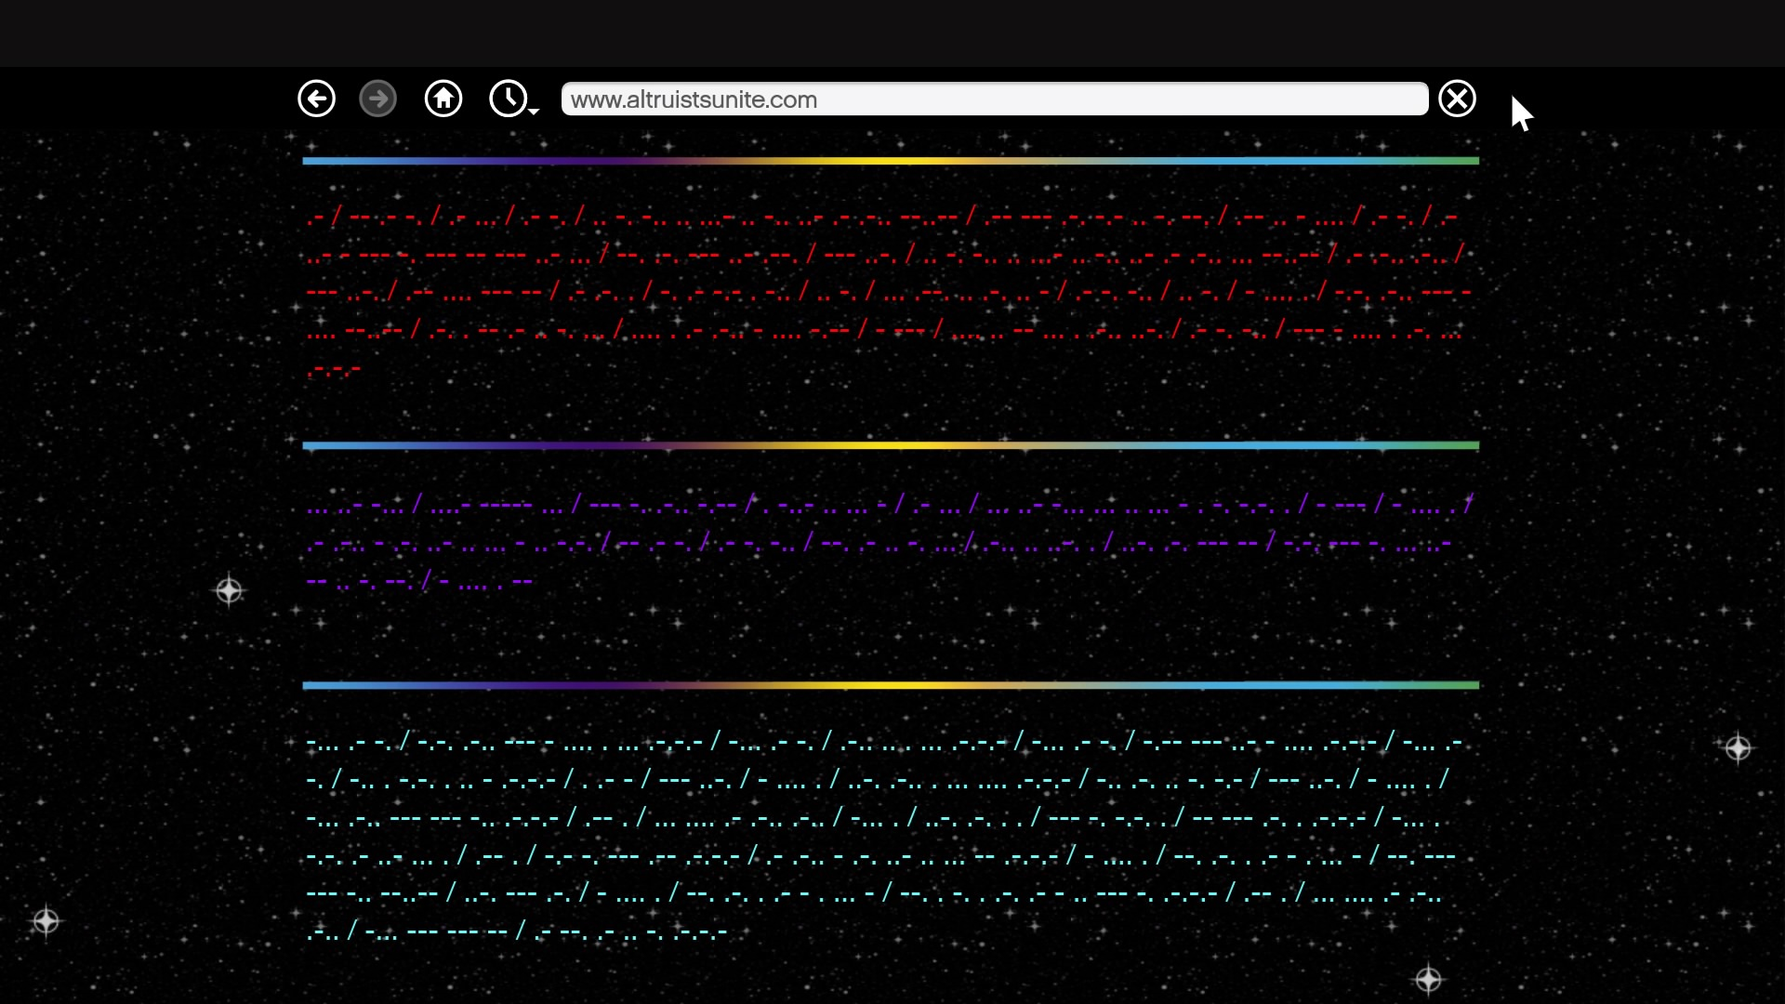Click the rainbow divider above the red text
This screenshot has width=1785, height=1004.
pyautogui.click(x=890, y=161)
